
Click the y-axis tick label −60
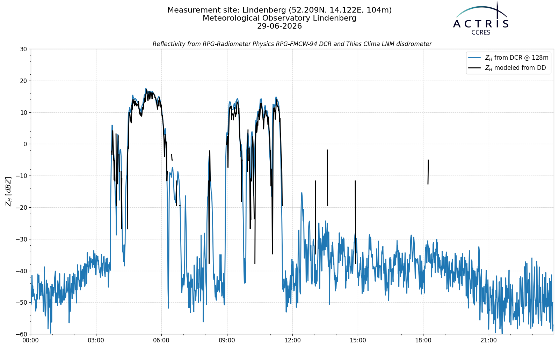click(21, 334)
